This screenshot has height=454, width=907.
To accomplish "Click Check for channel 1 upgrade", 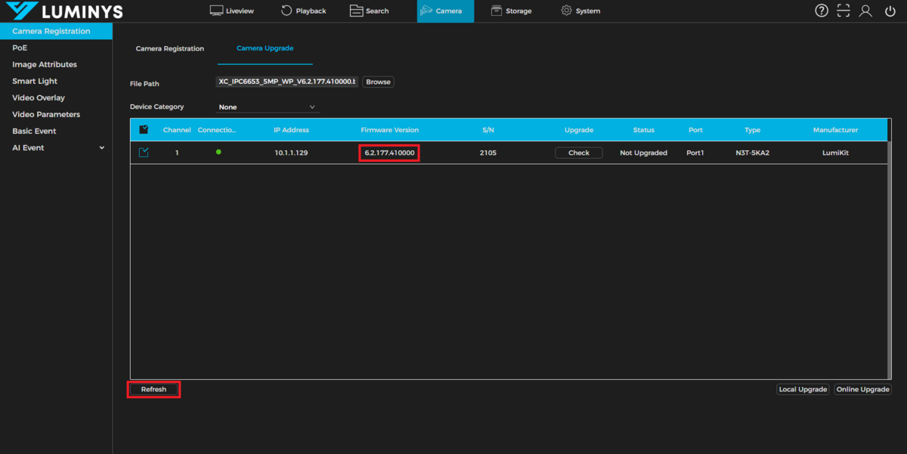I will [578, 153].
